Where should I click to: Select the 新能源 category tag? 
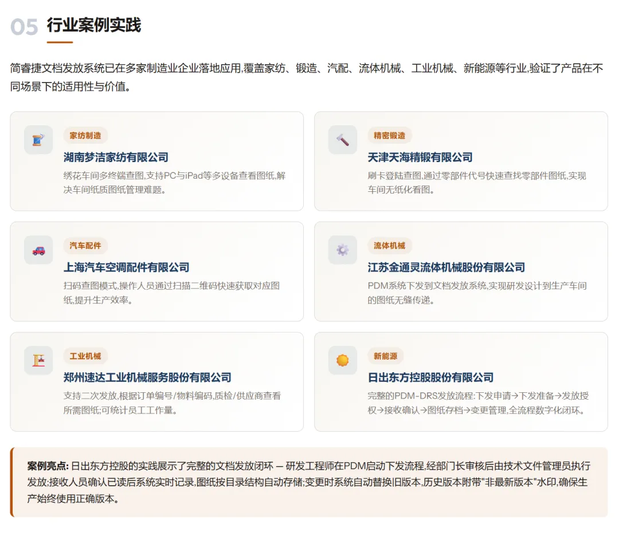[x=386, y=356]
